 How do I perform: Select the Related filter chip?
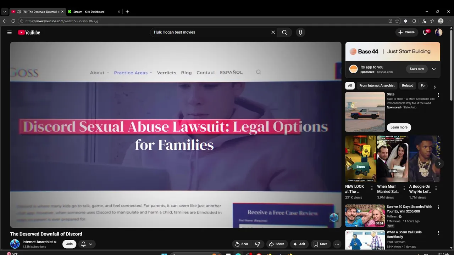click(x=408, y=85)
